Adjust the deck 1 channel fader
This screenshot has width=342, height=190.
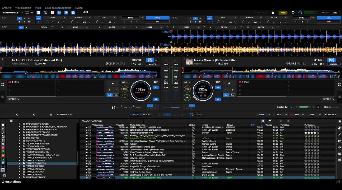pos(166,95)
